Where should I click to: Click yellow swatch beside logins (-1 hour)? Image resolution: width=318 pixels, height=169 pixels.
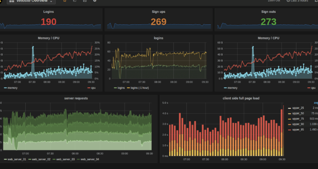tap(128, 88)
